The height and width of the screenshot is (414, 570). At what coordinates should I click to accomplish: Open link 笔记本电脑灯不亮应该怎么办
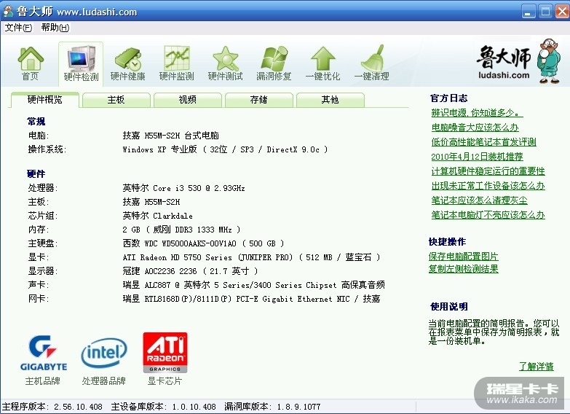point(488,215)
